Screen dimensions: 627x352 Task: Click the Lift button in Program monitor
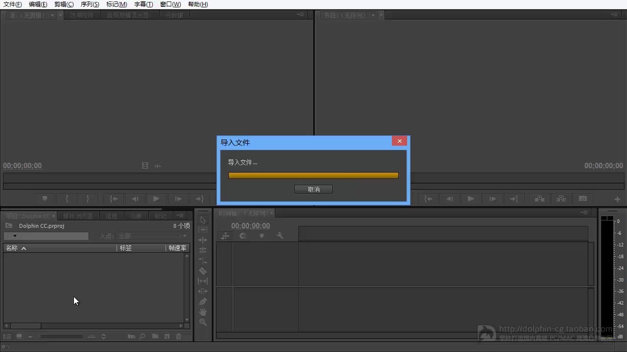point(539,199)
